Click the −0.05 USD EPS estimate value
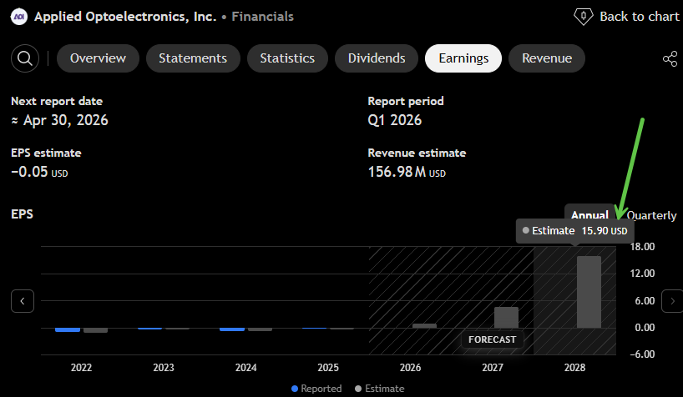Image resolution: width=683 pixels, height=397 pixels. [39, 172]
